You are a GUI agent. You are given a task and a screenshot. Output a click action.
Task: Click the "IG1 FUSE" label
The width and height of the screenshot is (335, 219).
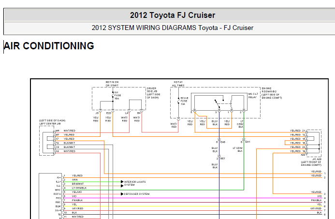(117, 94)
